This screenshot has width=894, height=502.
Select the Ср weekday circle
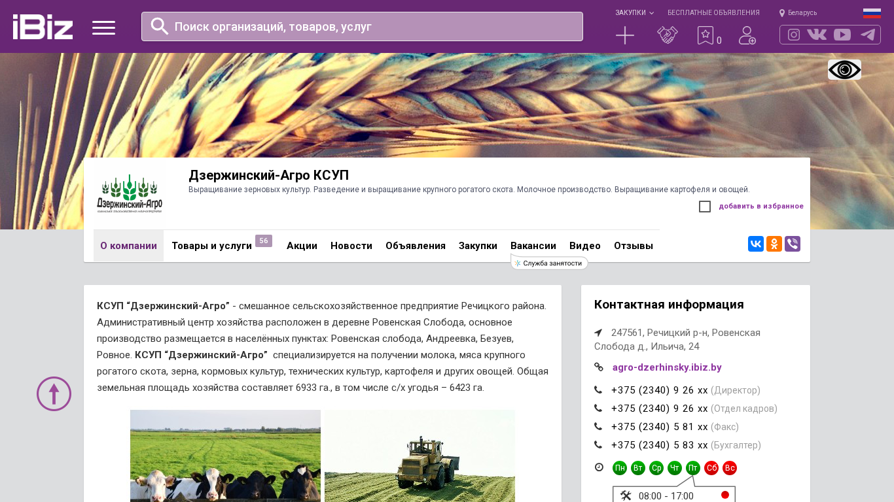coord(656,468)
